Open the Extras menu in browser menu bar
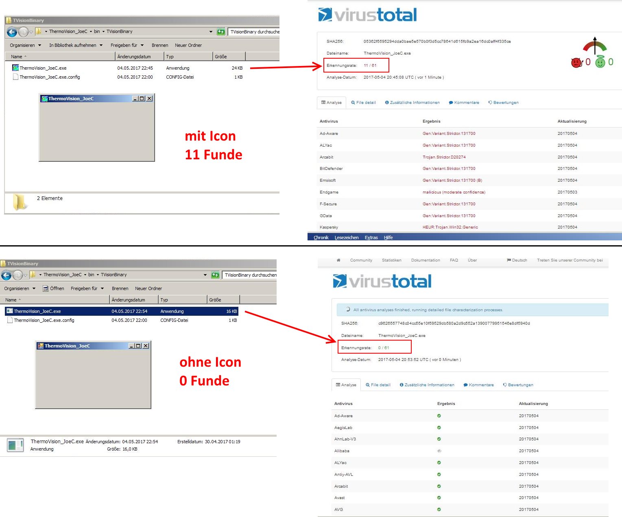Image resolution: width=622 pixels, height=517 pixels. click(x=371, y=238)
